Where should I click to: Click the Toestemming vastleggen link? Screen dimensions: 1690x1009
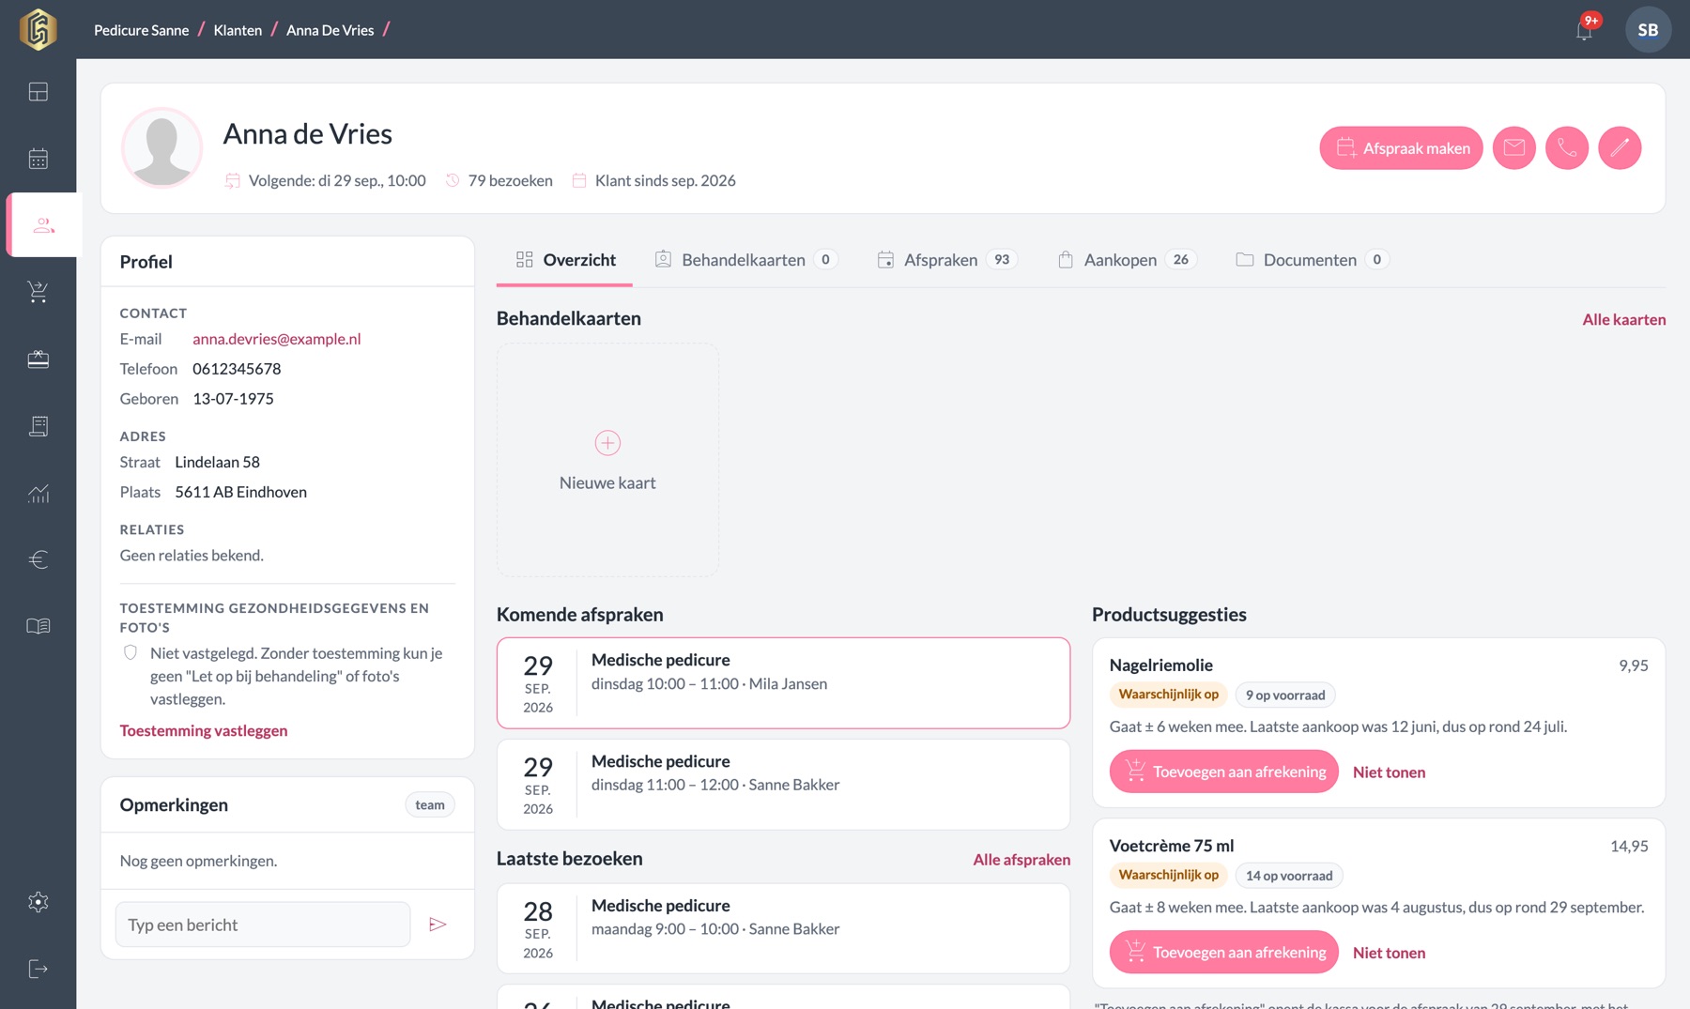click(204, 730)
